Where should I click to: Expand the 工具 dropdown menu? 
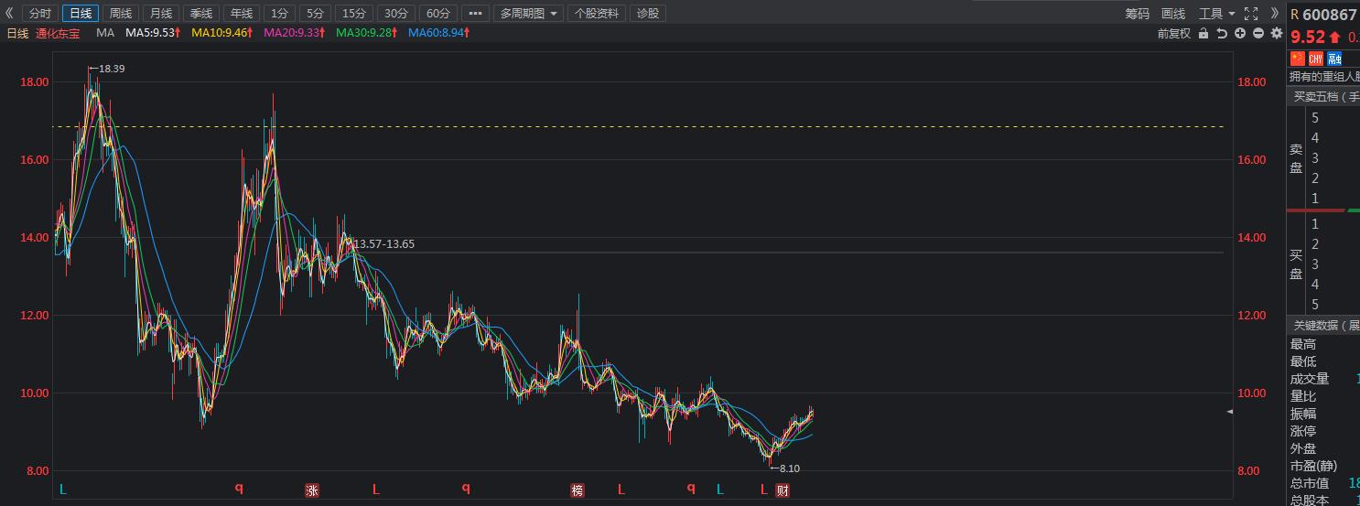1216,13
